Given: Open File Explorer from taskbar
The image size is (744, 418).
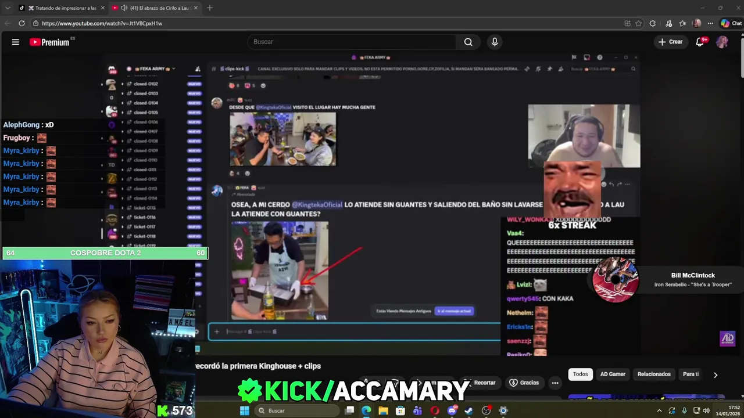Looking at the screenshot, I should tap(383, 410).
